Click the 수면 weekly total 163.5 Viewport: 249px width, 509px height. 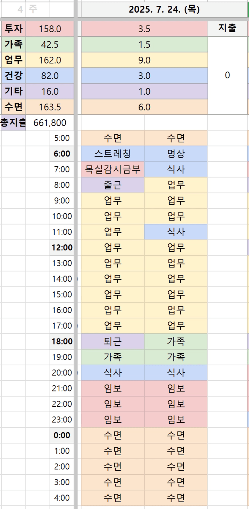[x=50, y=107]
